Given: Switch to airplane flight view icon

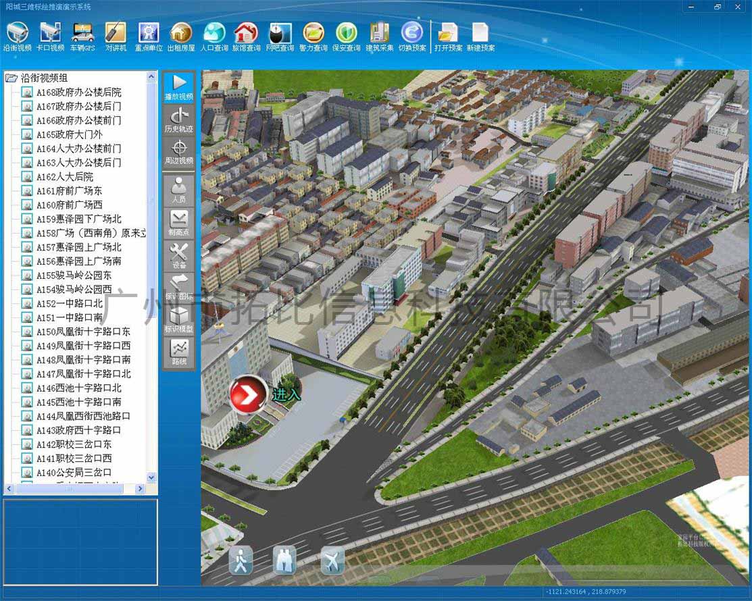Looking at the screenshot, I should [x=332, y=560].
